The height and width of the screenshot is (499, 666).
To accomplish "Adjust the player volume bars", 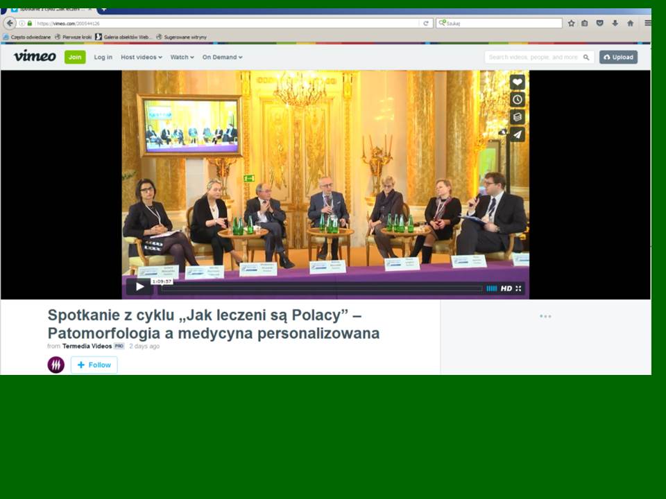I will [491, 288].
